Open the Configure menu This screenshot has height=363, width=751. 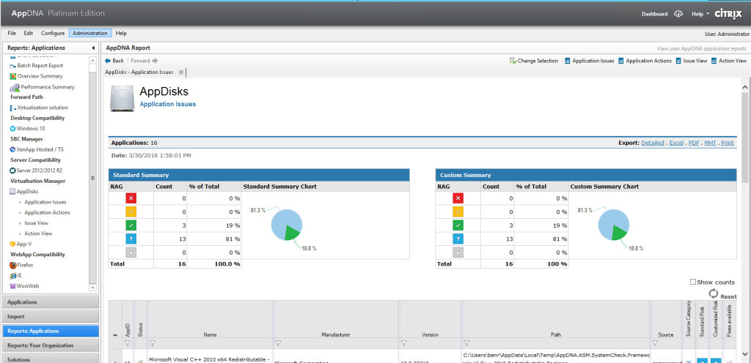pos(52,33)
